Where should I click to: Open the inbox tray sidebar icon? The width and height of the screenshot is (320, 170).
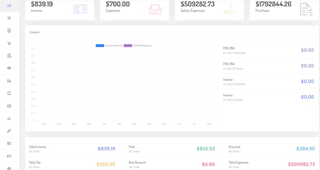pos(9,106)
